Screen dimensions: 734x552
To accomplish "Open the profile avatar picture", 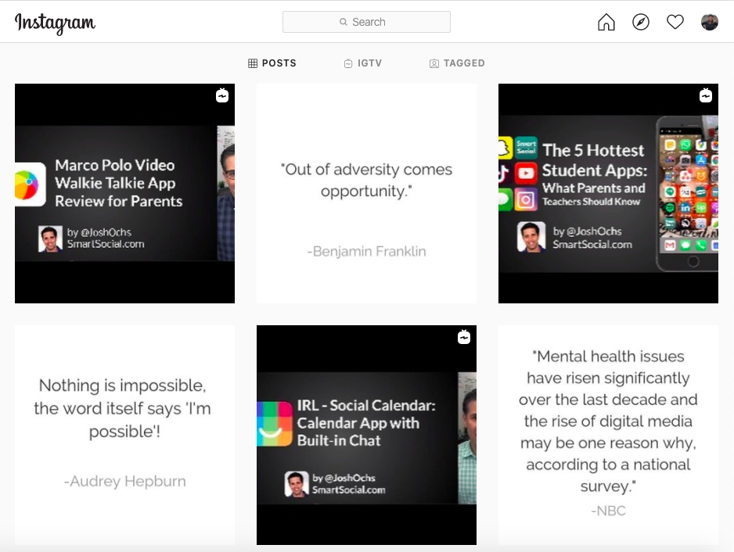I will point(709,22).
